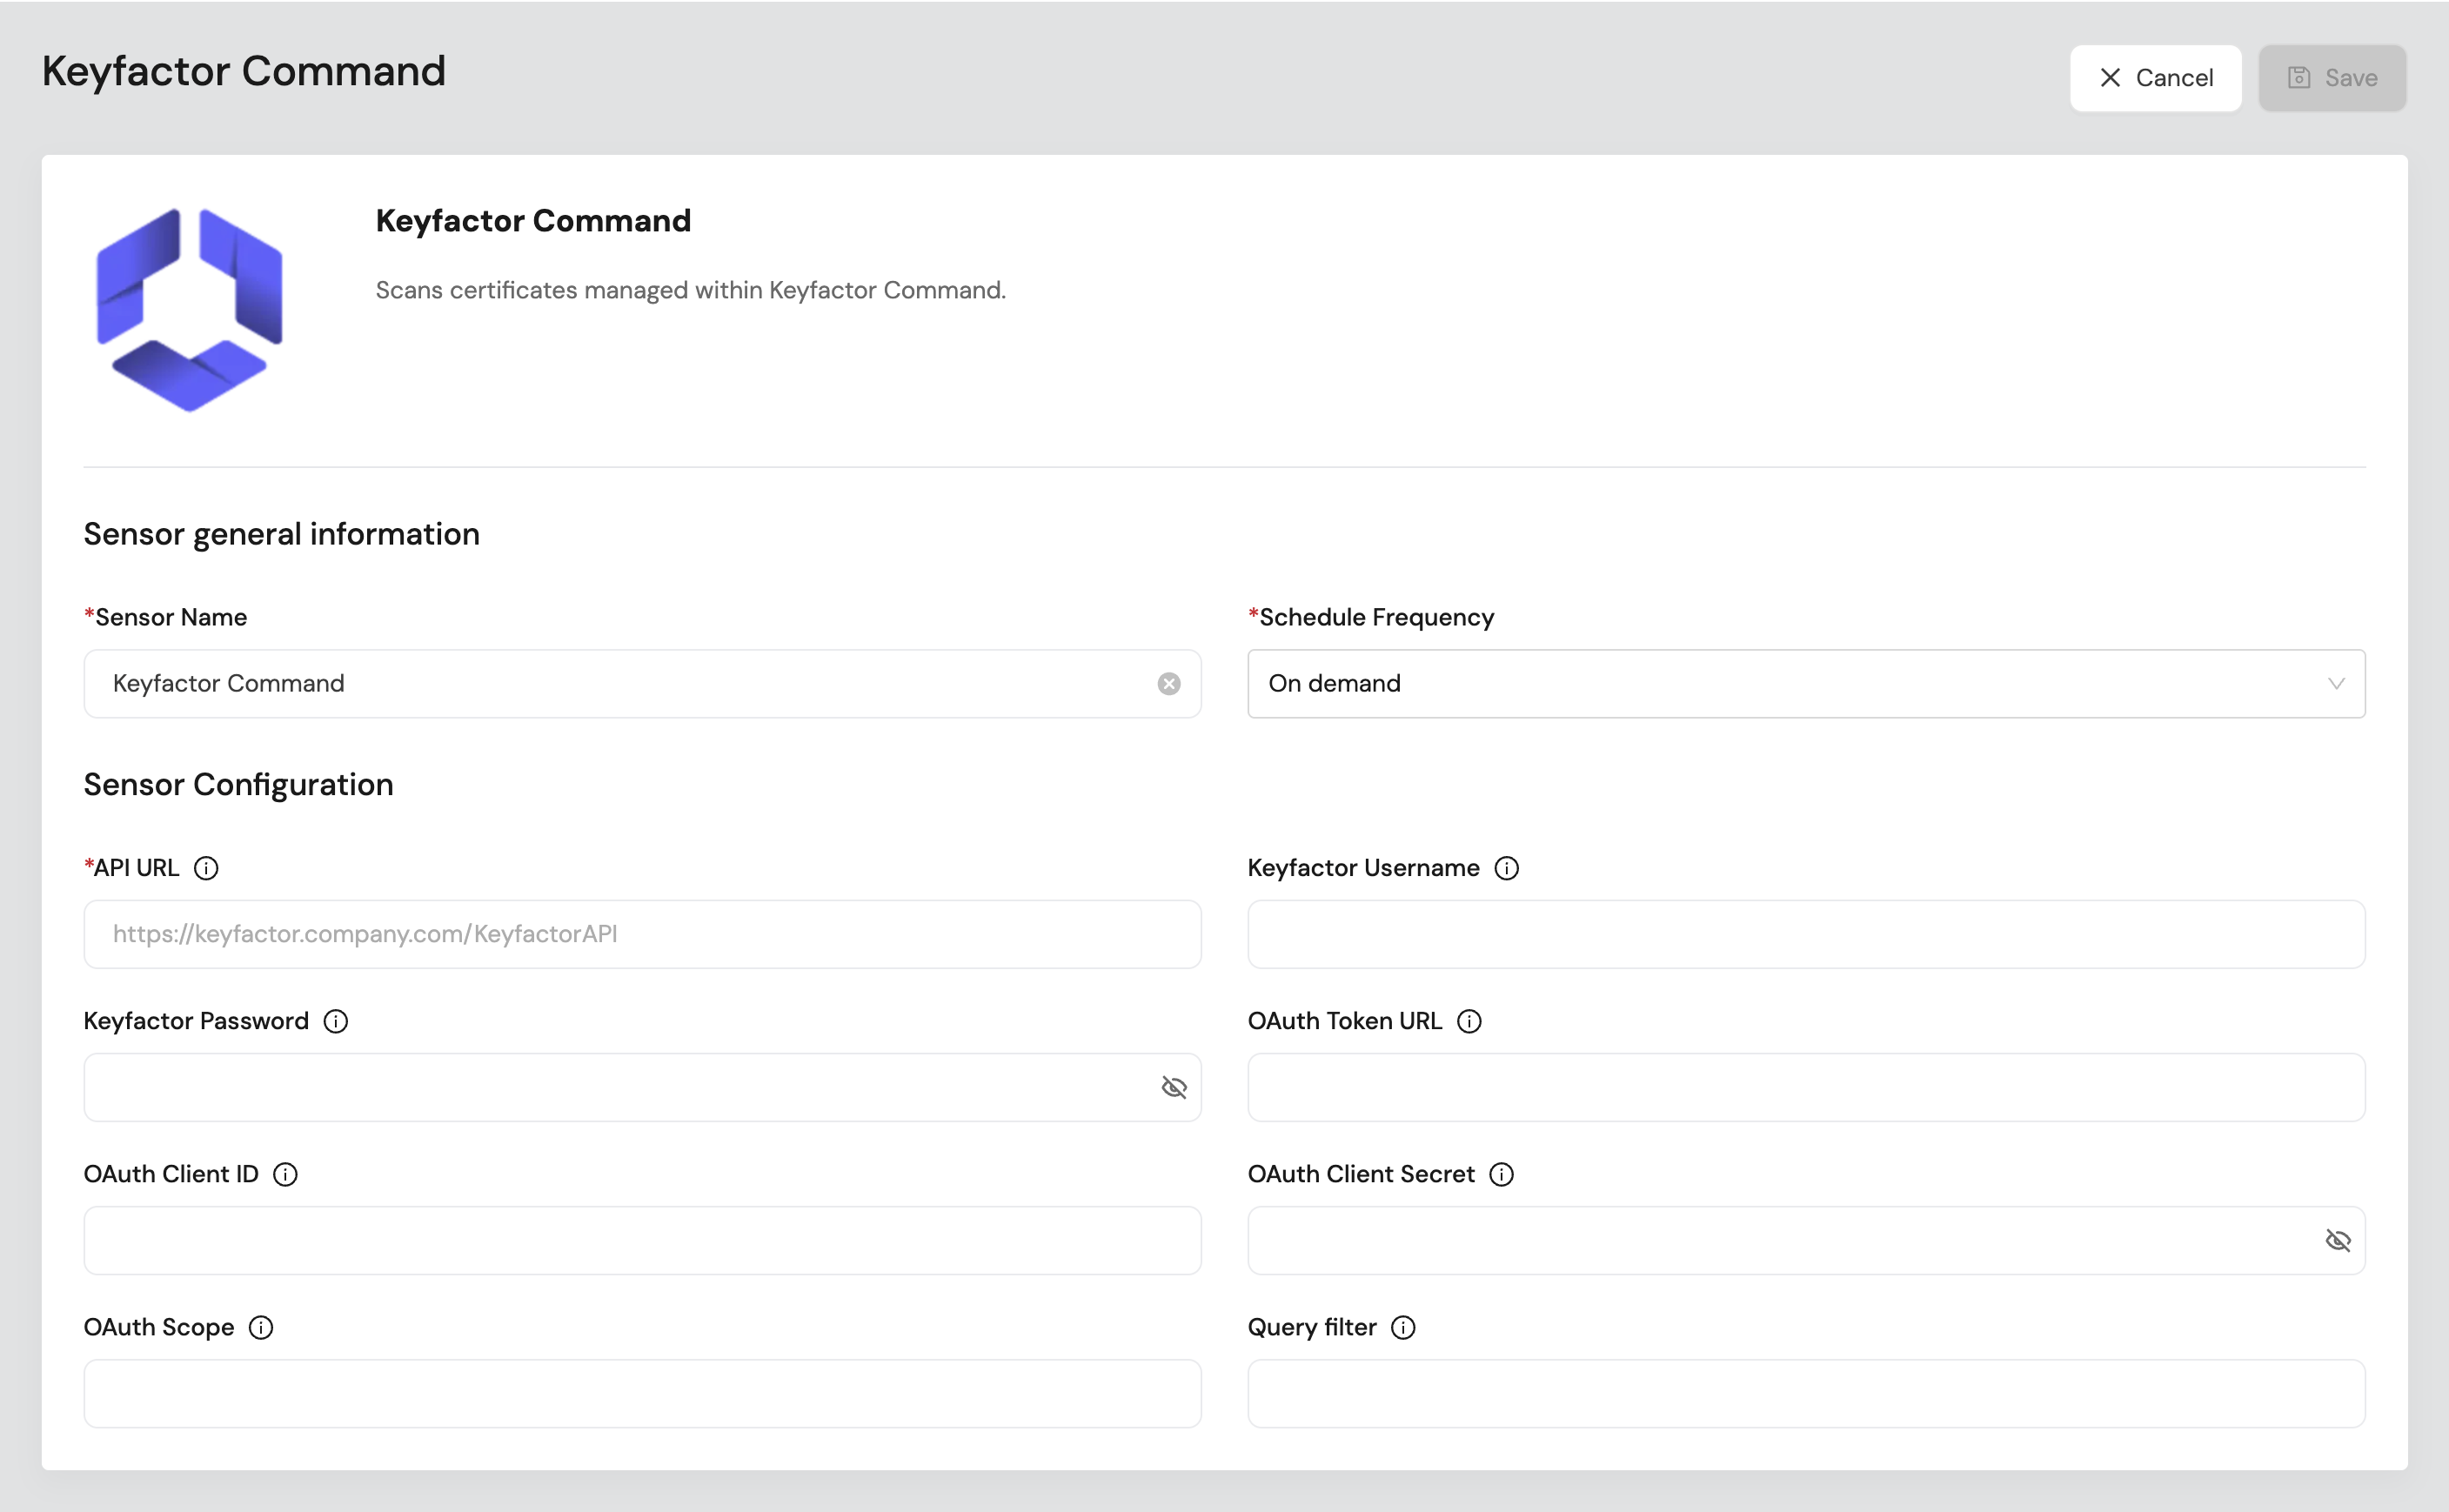The width and height of the screenshot is (2449, 1512).
Task: Focus the Query filter input field
Action: 1806,1393
